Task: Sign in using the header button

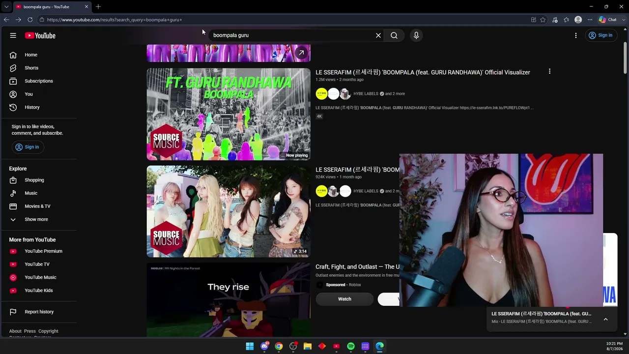Action: (600, 35)
